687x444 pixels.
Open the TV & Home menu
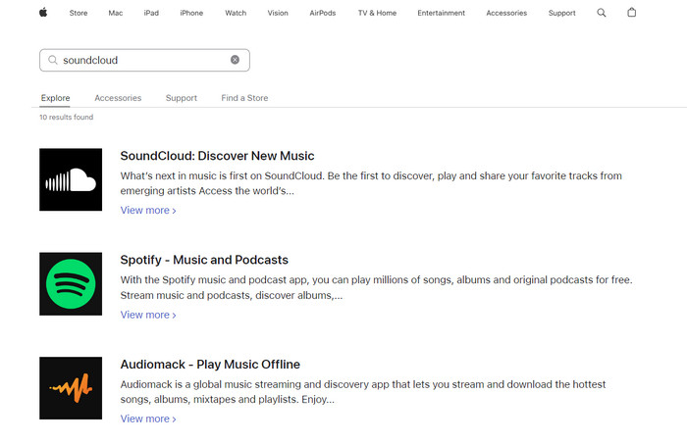point(376,13)
